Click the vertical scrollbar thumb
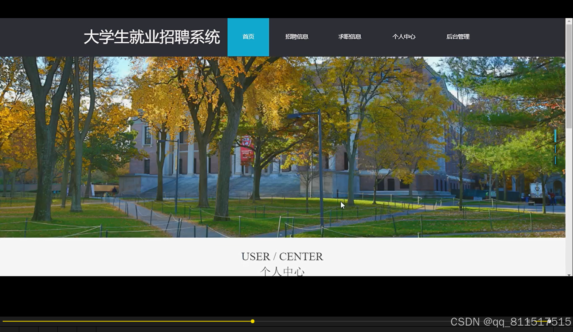Image resolution: width=573 pixels, height=332 pixels. click(x=569, y=76)
